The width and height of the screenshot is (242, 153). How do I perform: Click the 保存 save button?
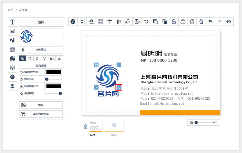(41, 105)
